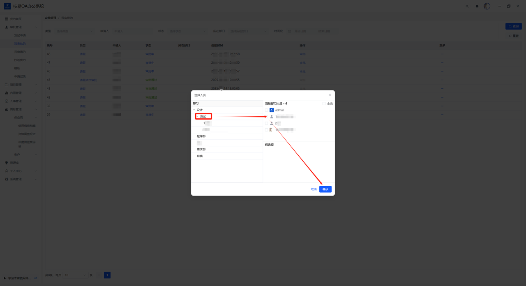Select 程序部 in the department tree

[201, 136]
